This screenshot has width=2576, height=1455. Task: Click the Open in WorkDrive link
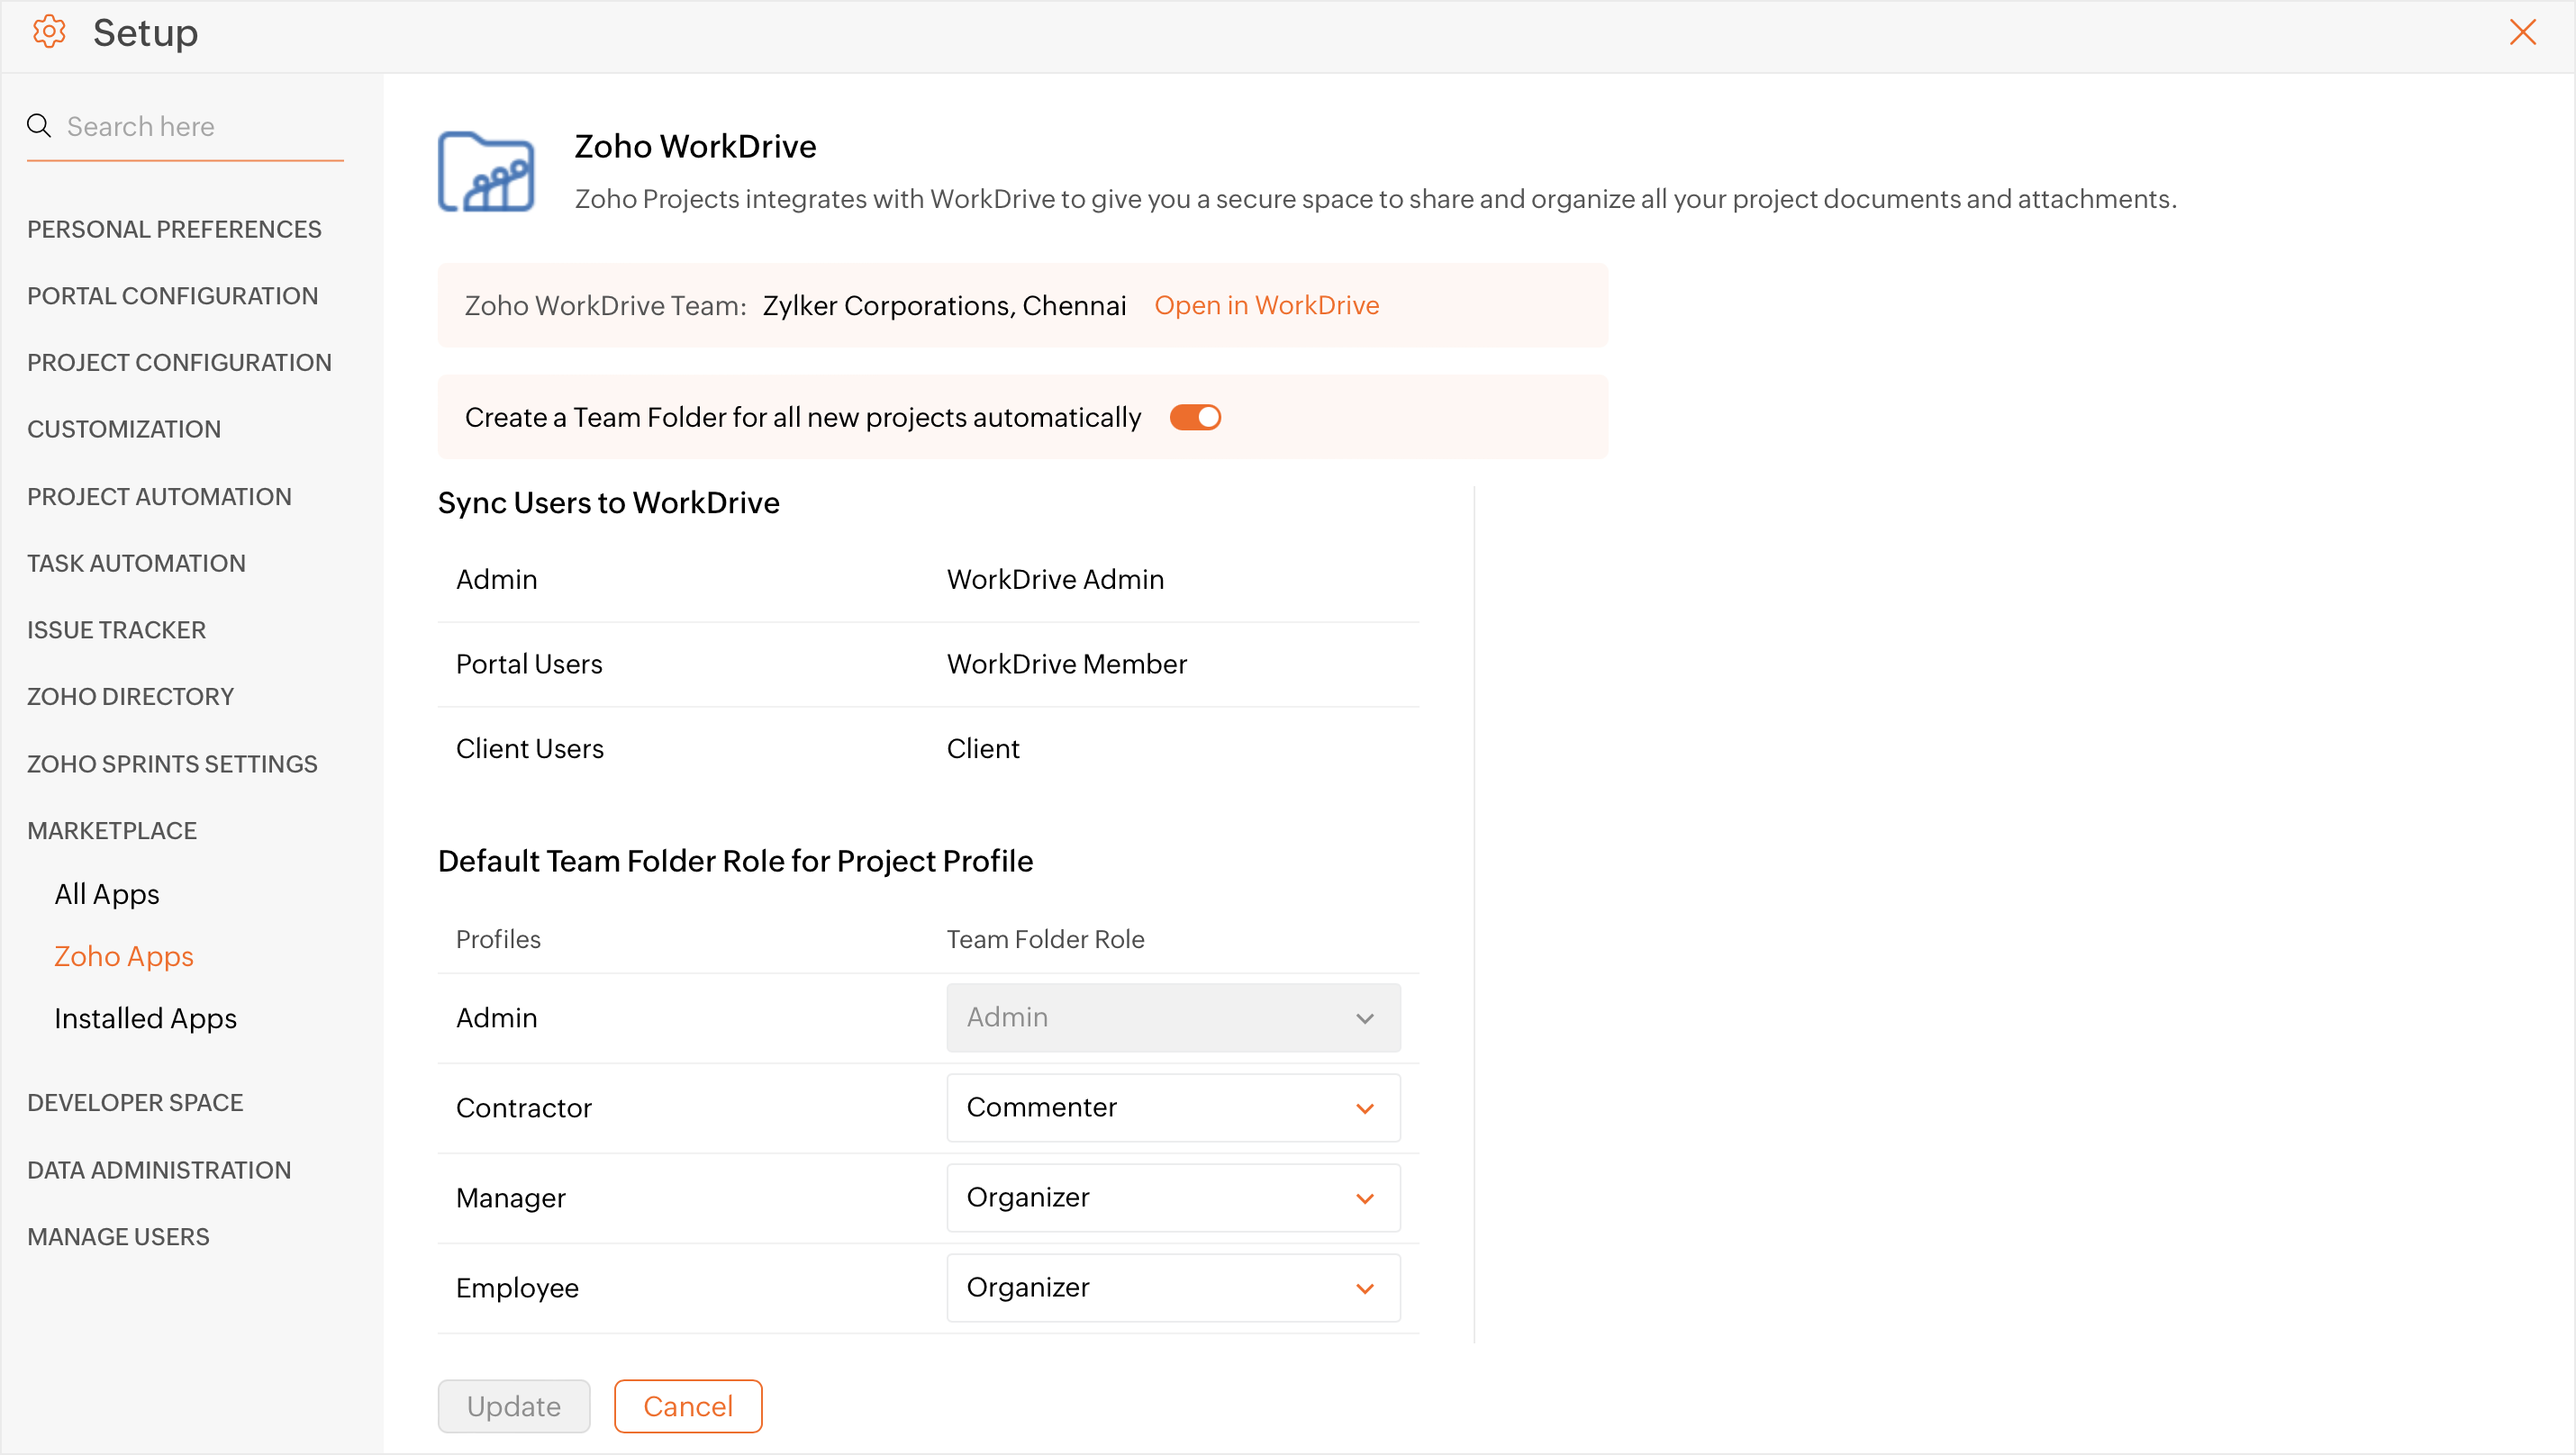click(x=1266, y=306)
